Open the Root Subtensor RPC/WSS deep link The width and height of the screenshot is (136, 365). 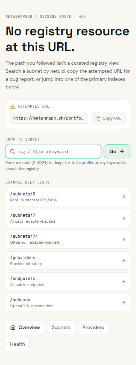(68, 197)
